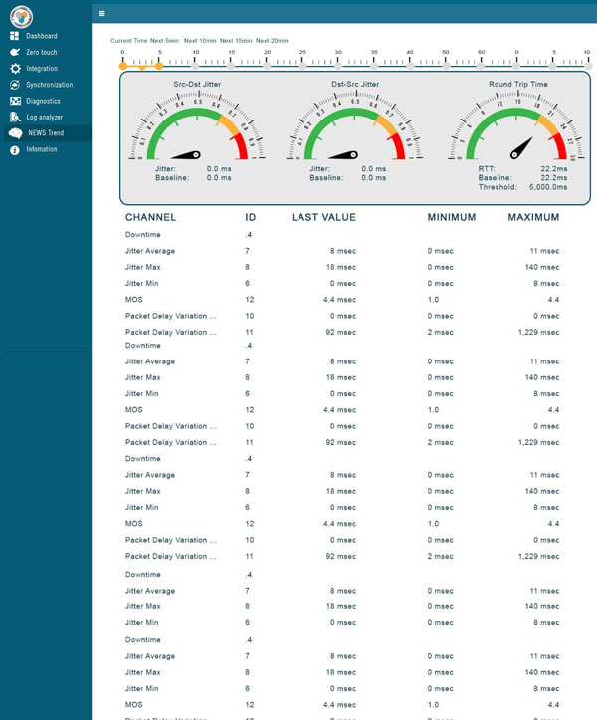
Task: Click the Diagnostics icon in the sidebar
Action: click(x=15, y=101)
